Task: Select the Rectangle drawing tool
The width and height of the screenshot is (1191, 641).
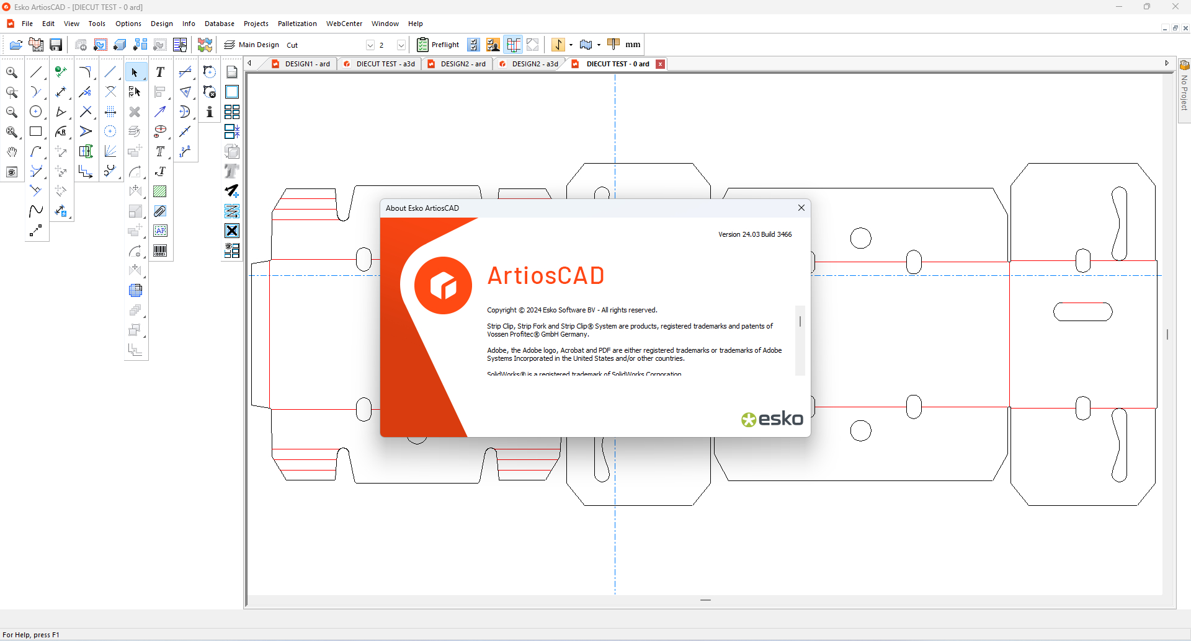Action: 37,132
